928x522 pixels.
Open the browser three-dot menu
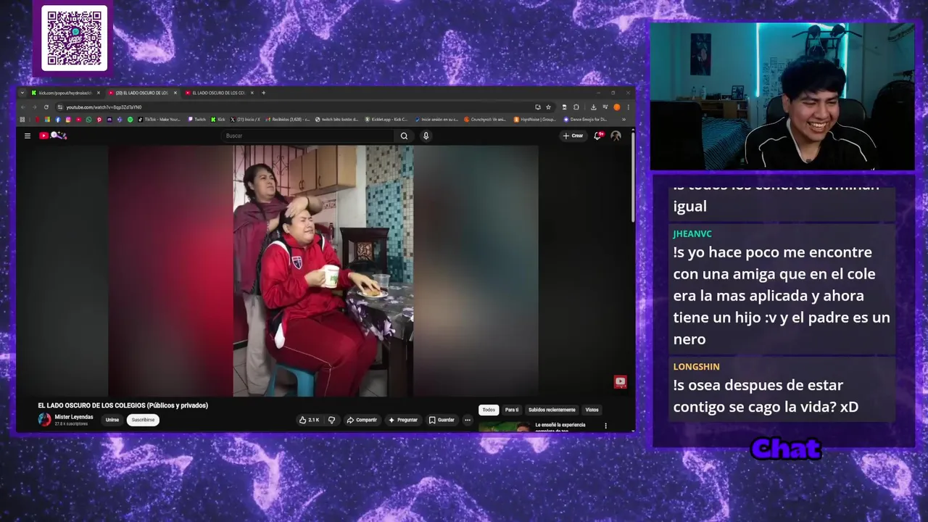629,107
